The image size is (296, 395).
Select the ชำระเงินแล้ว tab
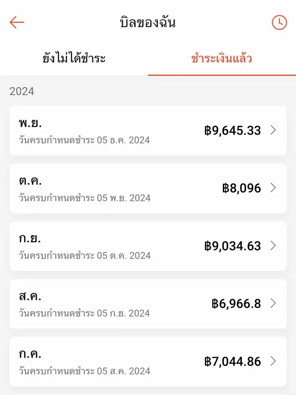[222, 59]
